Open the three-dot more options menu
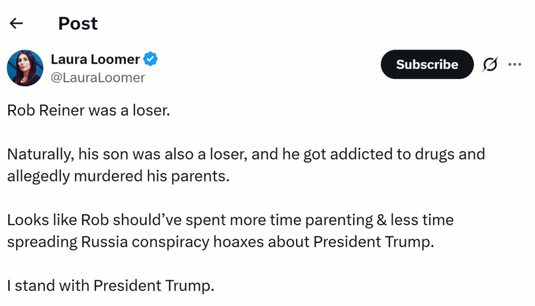Screen dimensions: 535x306 pos(515,64)
